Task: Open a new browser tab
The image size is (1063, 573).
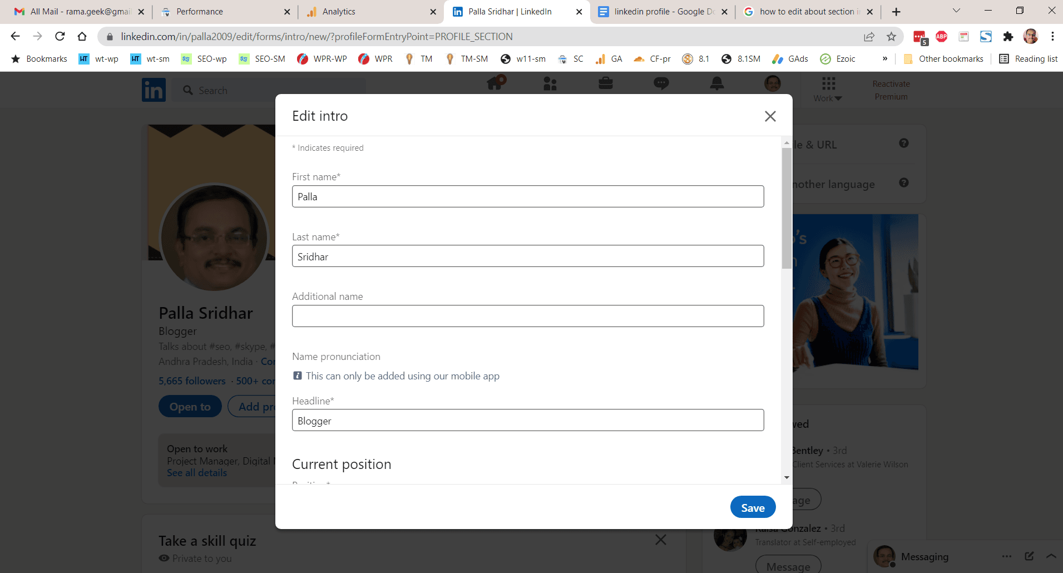Action: [896, 12]
